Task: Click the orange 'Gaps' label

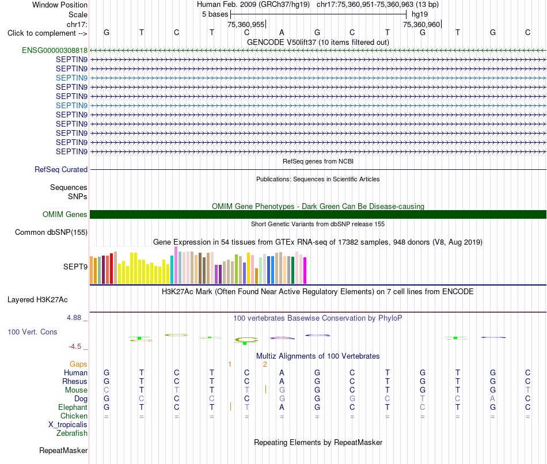Action: pyautogui.click(x=78, y=364)
